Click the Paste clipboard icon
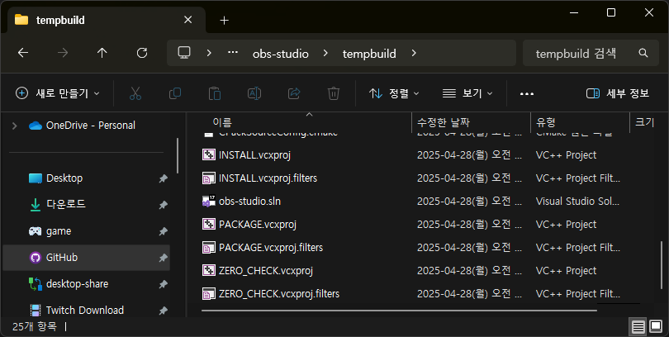Image resolution: width=669 pixels, height=337 pixels. (x=215, y=93)
